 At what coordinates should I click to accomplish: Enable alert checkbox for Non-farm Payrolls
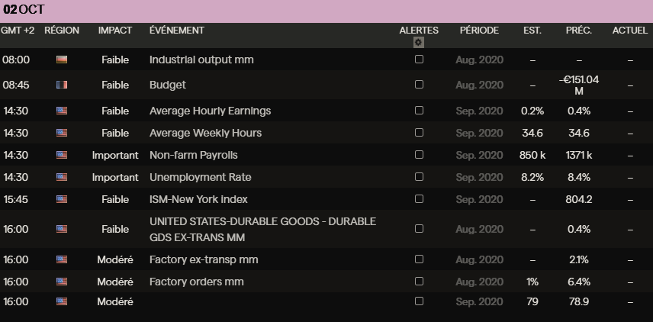419,155
